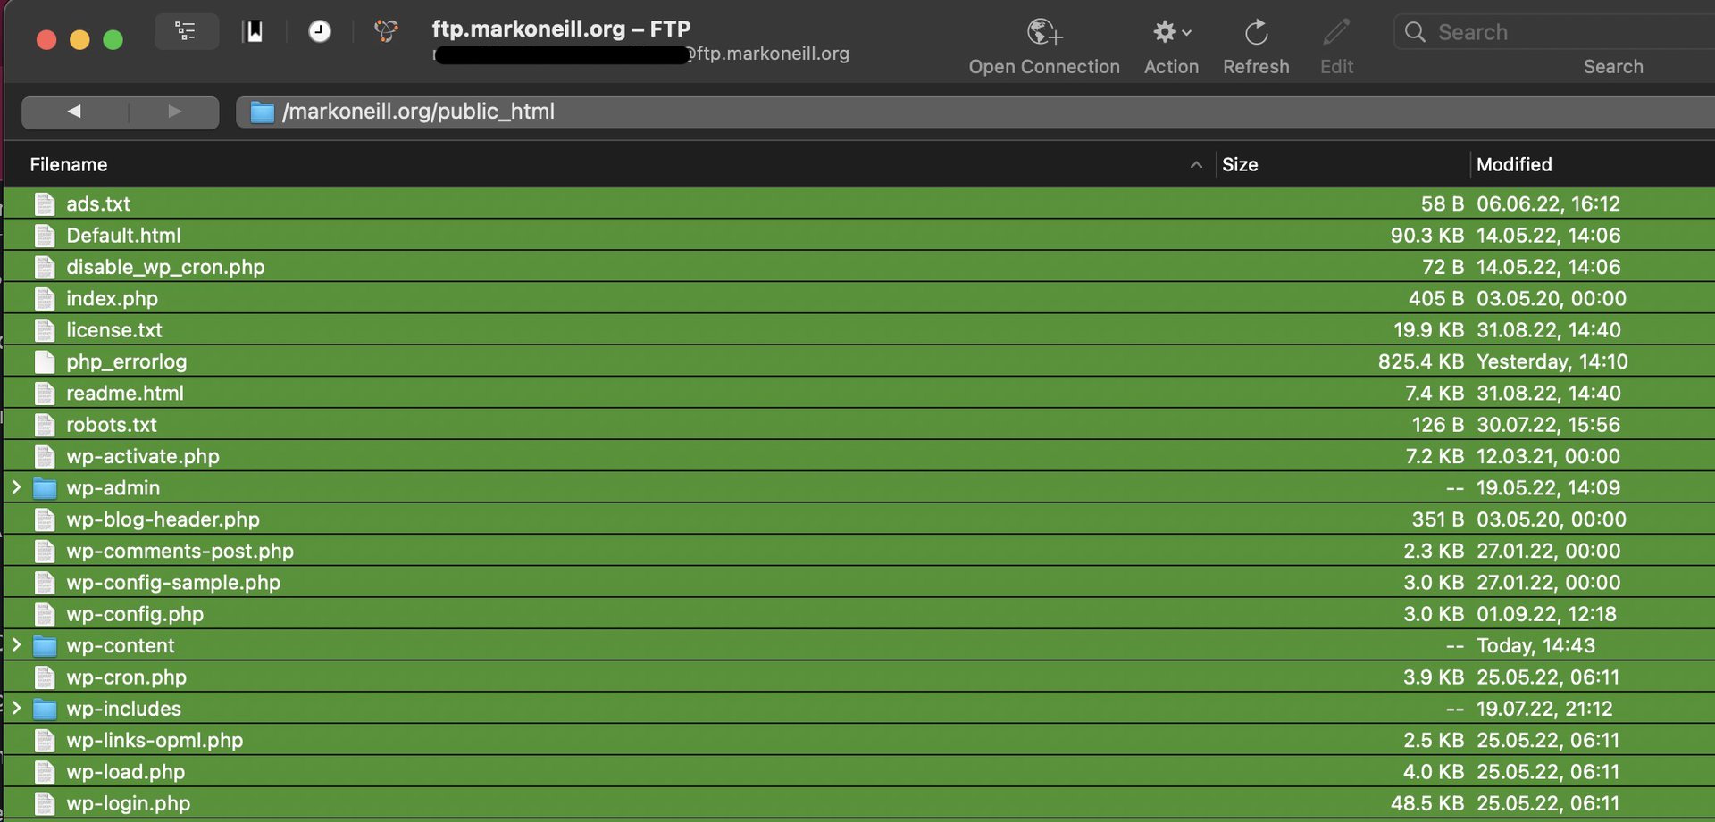Screen dimensions: 1715x822
Task: Click the Edit pencil icon
Action: coord(1336,33)
